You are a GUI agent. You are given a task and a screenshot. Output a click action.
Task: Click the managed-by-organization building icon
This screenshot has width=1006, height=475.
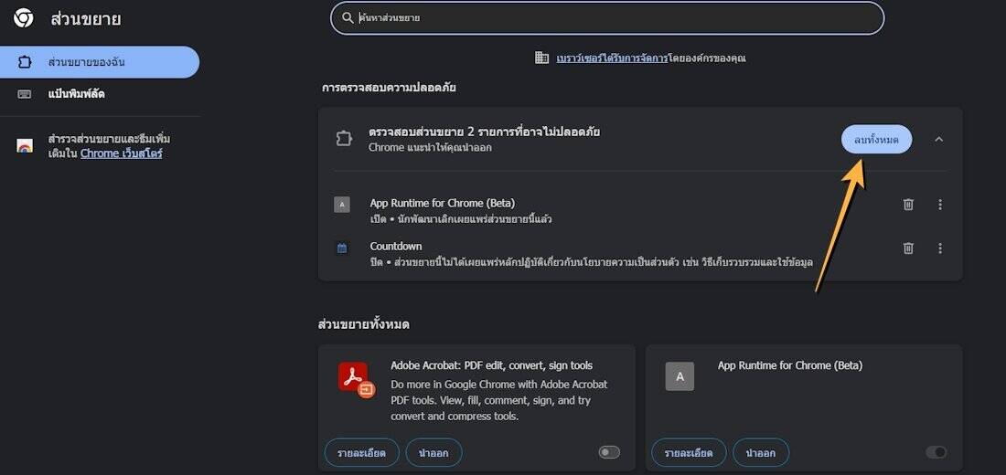tap(541, 58)
